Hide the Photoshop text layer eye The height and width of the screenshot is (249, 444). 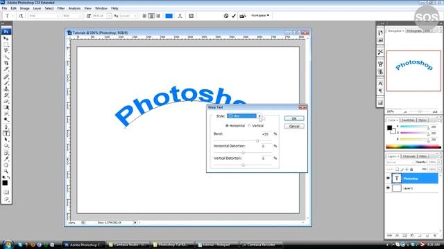388,178
